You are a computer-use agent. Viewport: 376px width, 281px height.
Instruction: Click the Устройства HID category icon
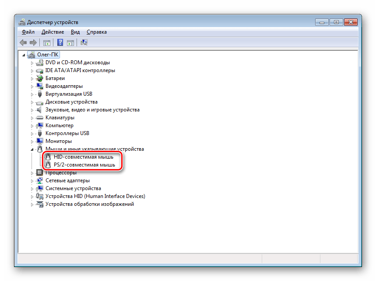coord(39,196)
